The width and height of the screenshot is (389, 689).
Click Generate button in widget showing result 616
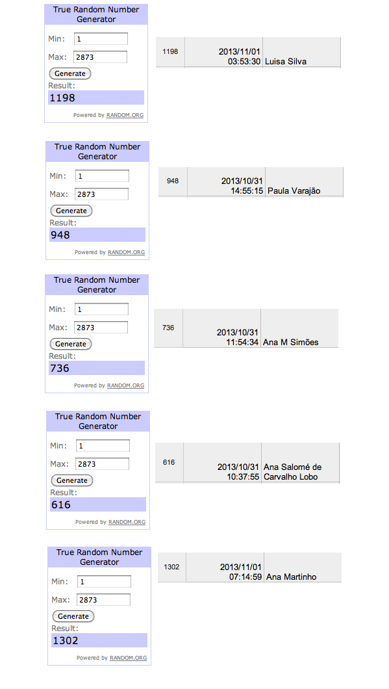coord(71,480)
